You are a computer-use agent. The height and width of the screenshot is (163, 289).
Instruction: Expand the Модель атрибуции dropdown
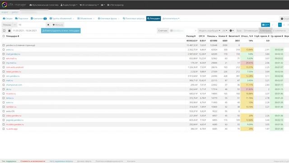click(x=209, y=30)
